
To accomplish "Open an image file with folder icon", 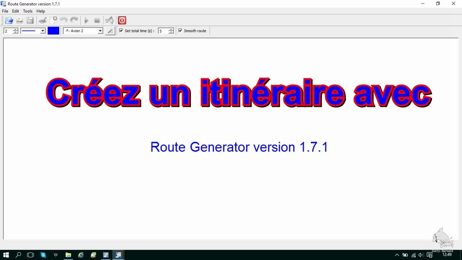I will click(9, 21).
